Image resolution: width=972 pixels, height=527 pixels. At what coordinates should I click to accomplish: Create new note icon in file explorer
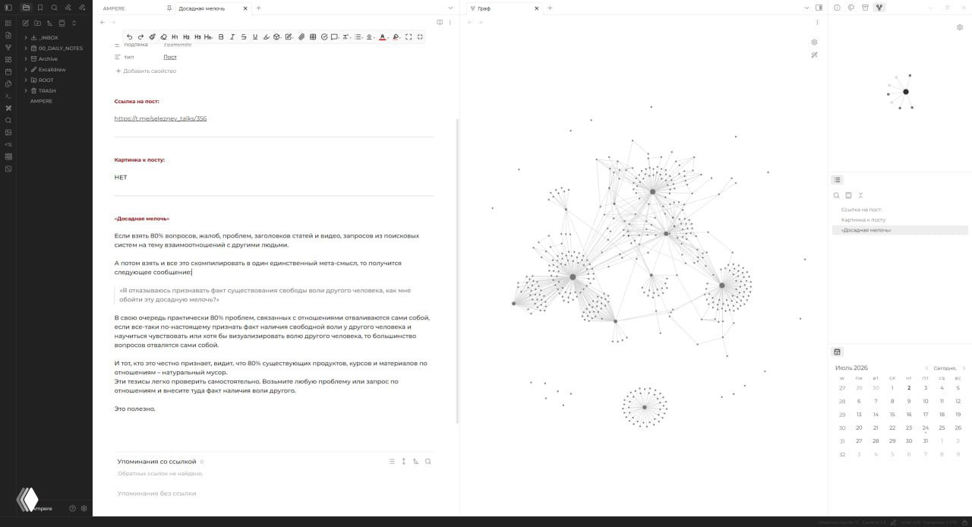point(25,23)
